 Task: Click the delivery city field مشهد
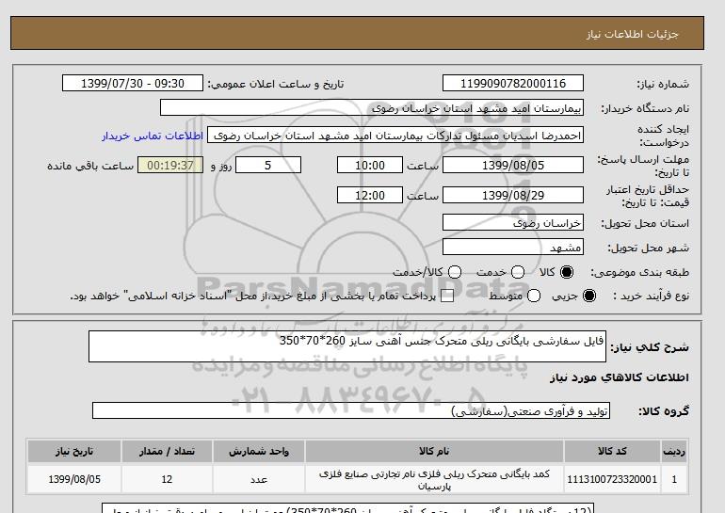pos(513,248)
